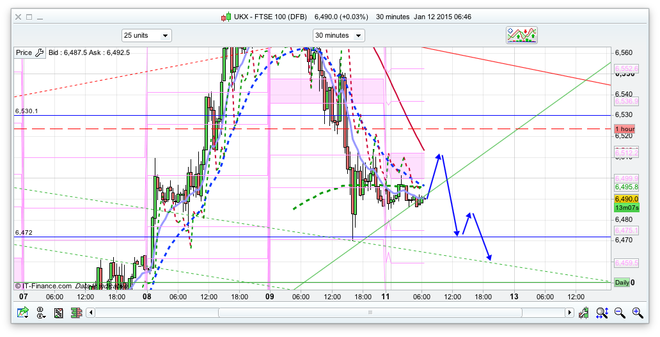Zoom out with the minus magnifier
The height and width of the screenshot is (337, 660).
coord(620,313)
